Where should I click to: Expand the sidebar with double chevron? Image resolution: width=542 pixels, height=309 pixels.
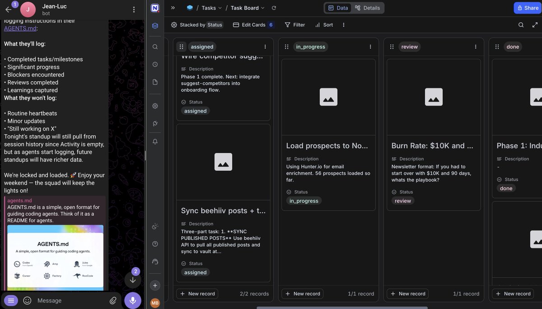[173, 8]
